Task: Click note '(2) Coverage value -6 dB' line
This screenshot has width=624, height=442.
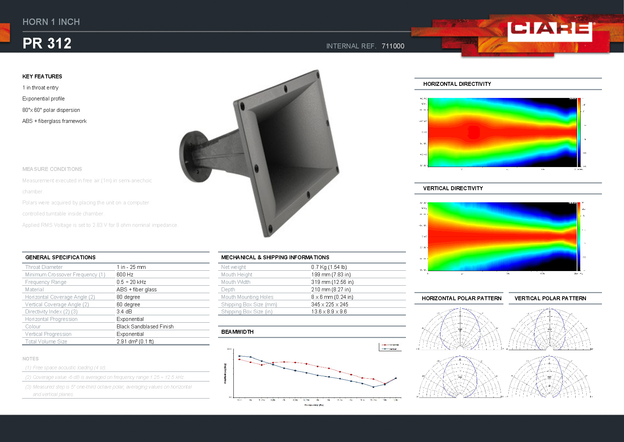Action: tap(105, 377)
